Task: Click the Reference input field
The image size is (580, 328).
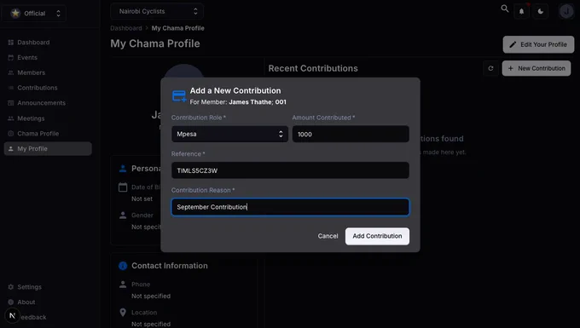Action: 290,170
